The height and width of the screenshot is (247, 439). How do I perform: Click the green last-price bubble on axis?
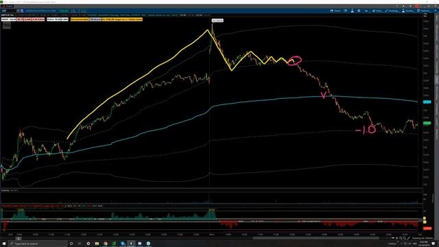pos(427,123)
